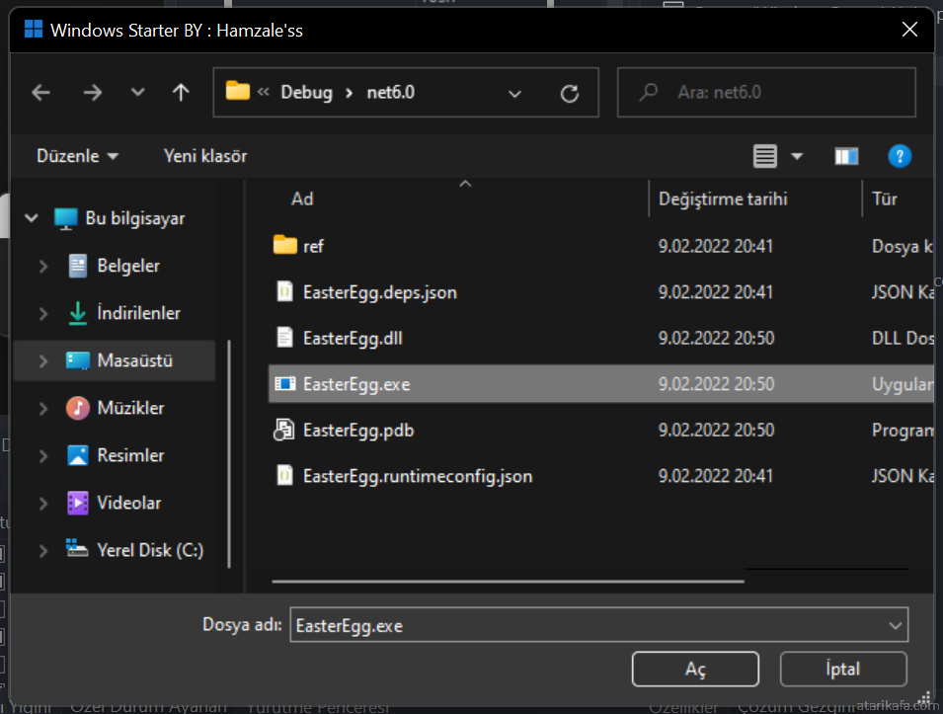Screen dimensions: 943x714
Task: Click the ref folder name
Action: point(313,247)
